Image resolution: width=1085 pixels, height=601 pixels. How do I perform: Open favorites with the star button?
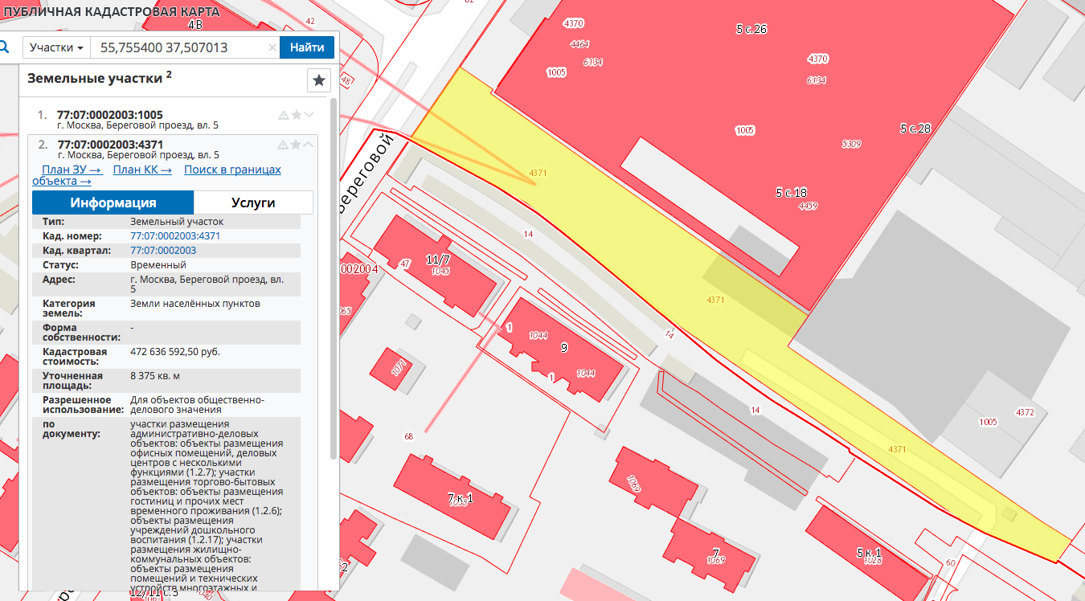point(319,80)
